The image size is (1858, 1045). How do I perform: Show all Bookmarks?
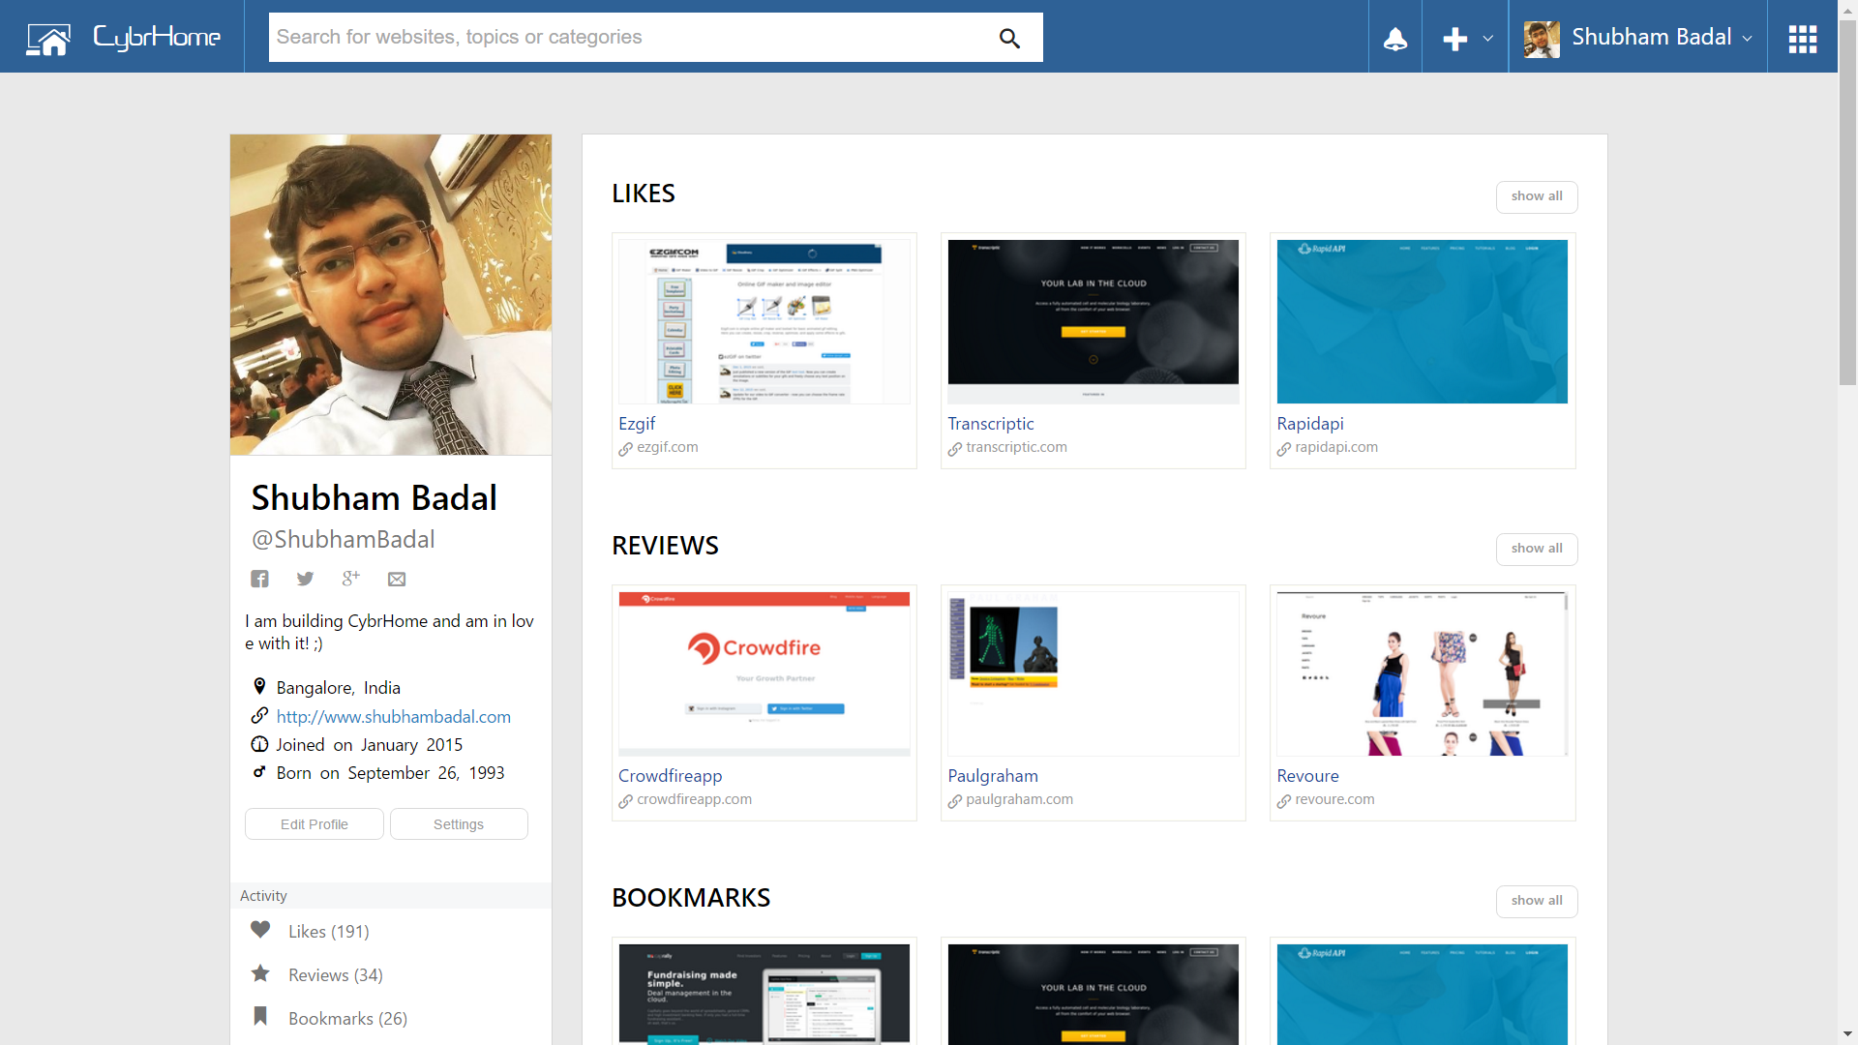click(1537, 901)
